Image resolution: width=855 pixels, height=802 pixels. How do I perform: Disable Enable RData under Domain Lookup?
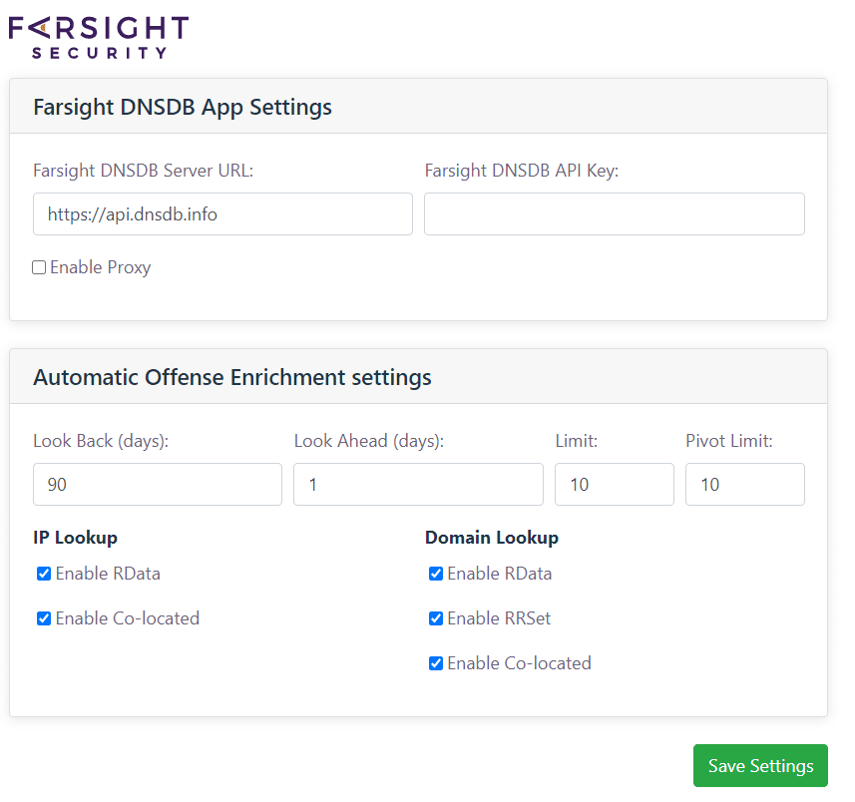click(x=436, y=574)
